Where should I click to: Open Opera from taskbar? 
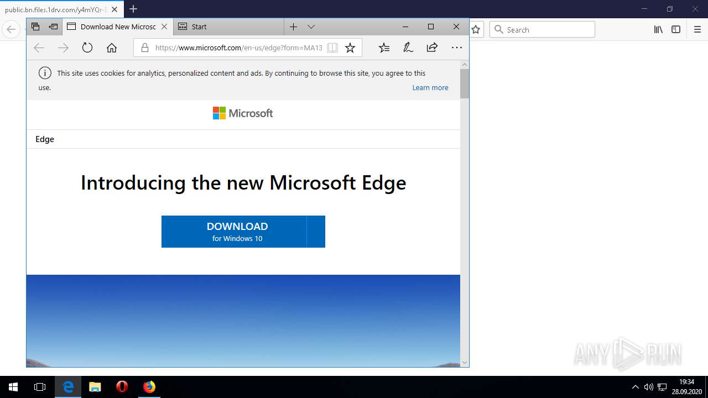point(122,387)
